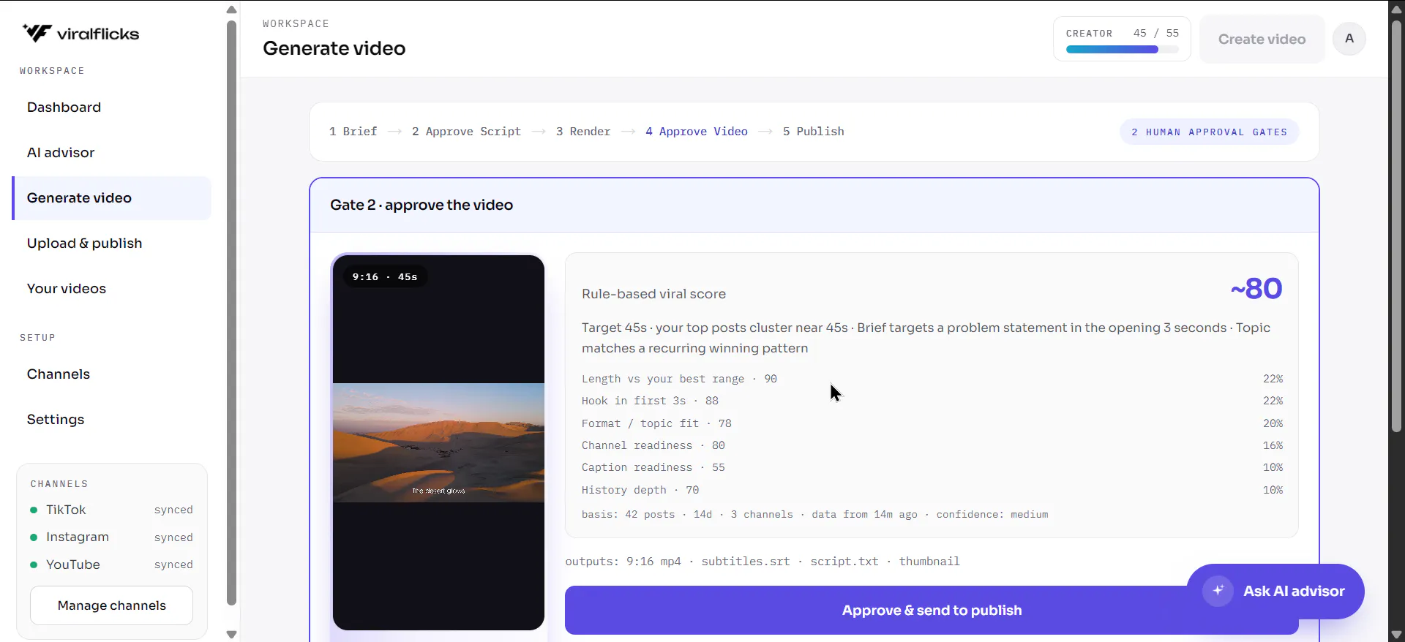Click the Manage channels button

point(111,605)
